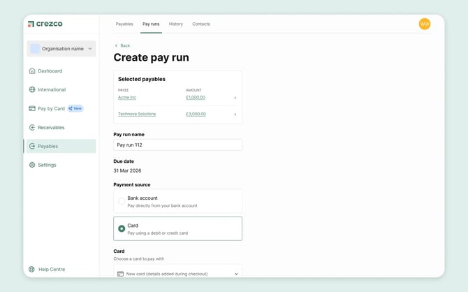
Task: Click the International globe icon
Action: tap(32, 89)
